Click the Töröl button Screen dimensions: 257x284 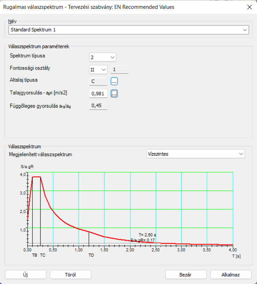pyautogui.click(x=71, y=275)
